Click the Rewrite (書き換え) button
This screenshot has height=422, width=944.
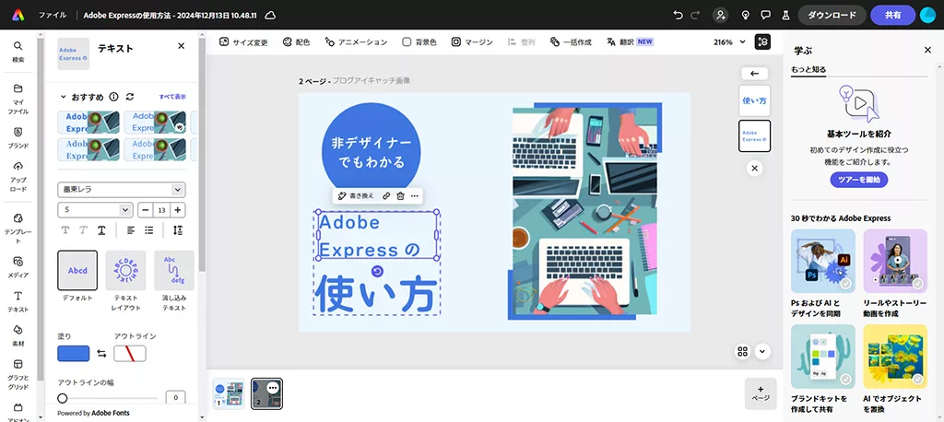(356, 195)
